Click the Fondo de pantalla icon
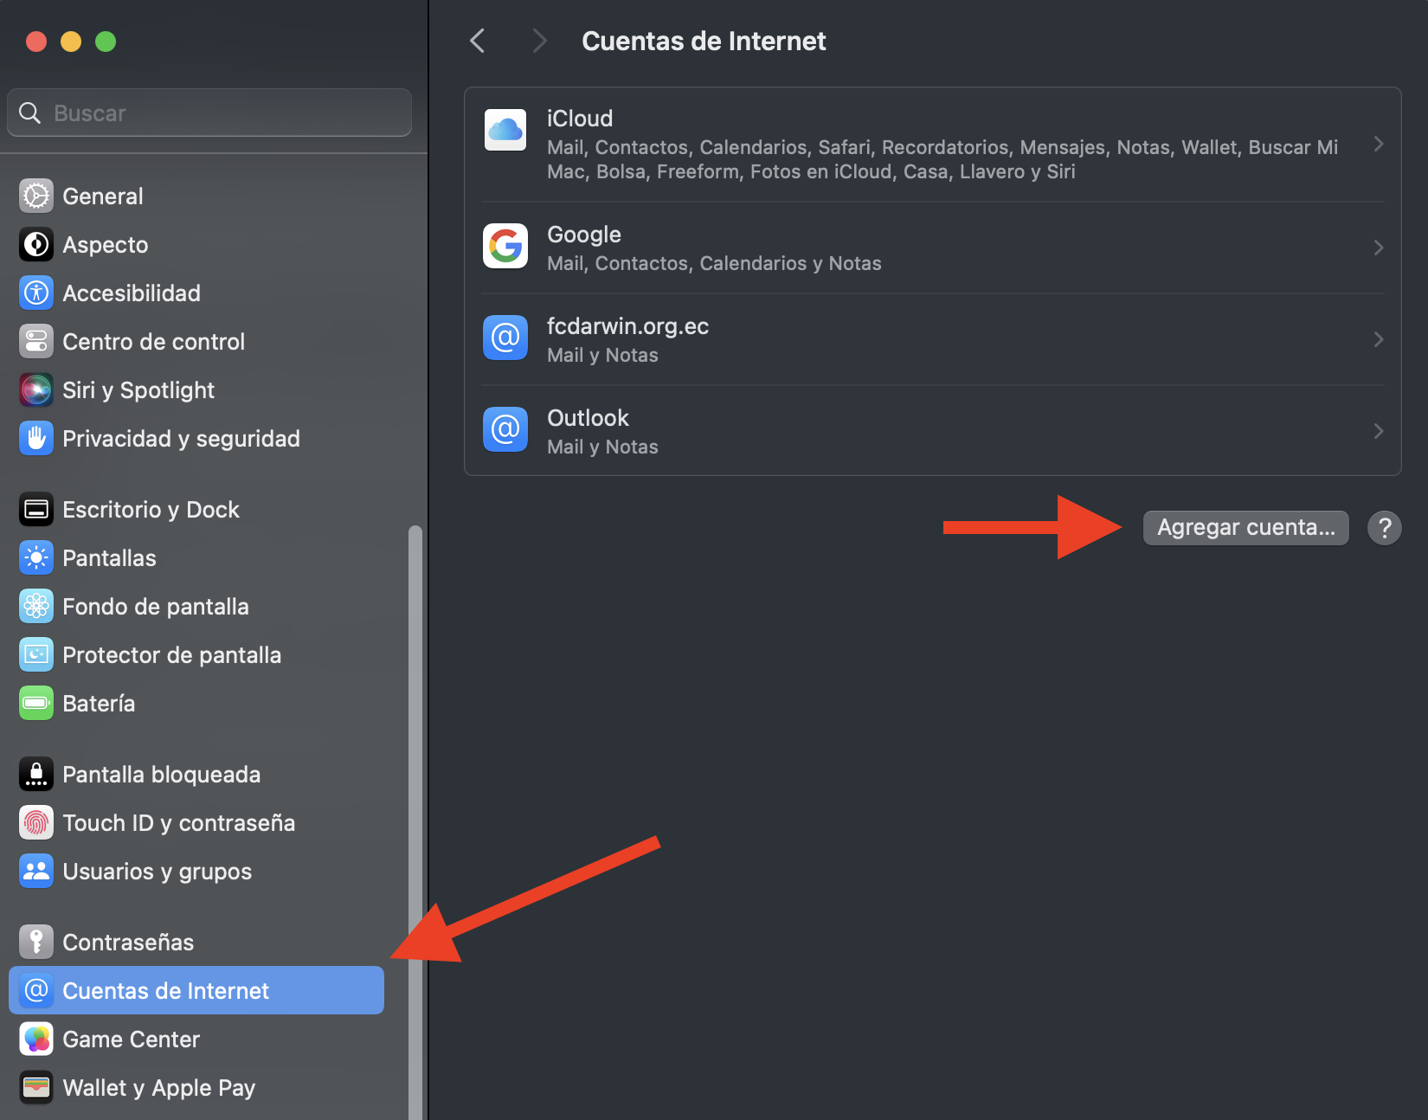This screenshot has width=1428, height=1120. coord(36,607)
